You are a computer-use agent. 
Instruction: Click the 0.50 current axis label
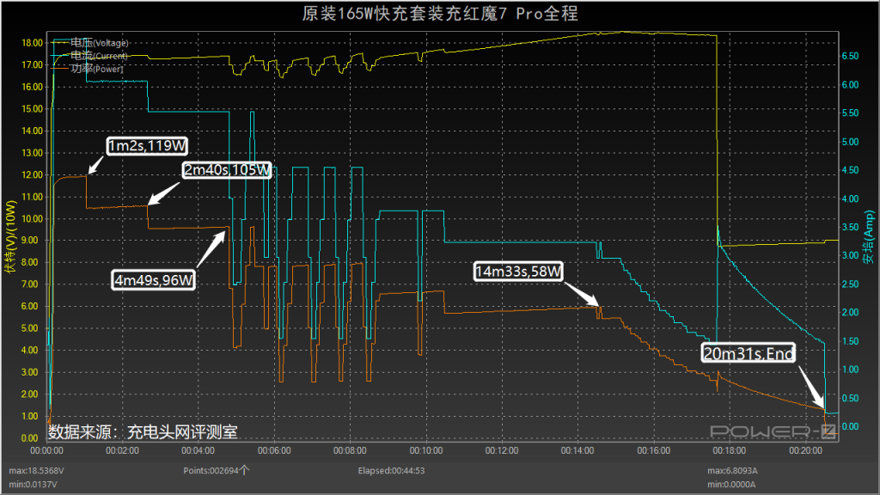(x=850, y=398)
